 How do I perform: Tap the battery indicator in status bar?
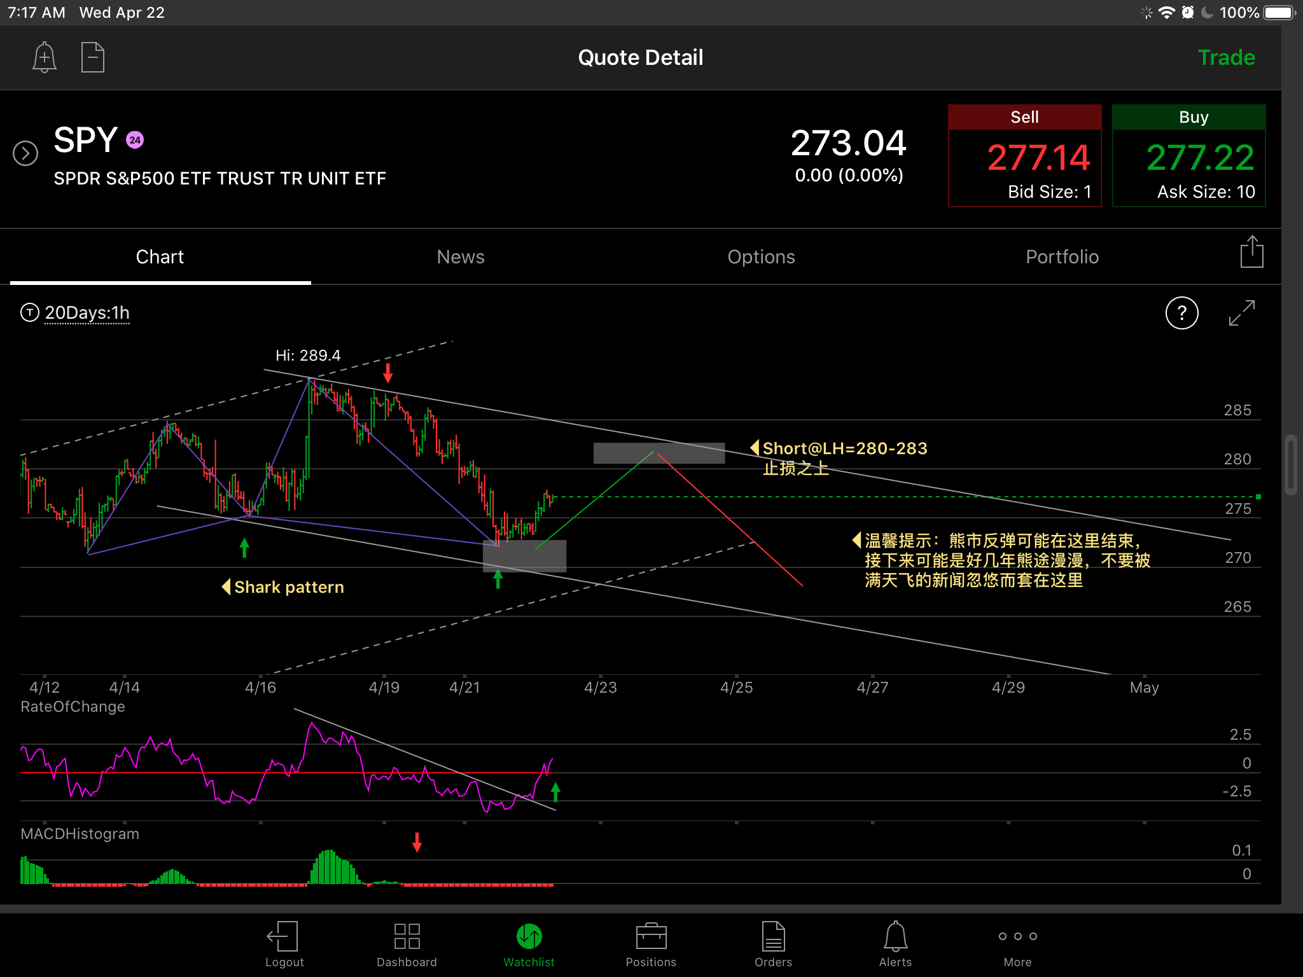pyautogui.click(x=1279, y=13)
